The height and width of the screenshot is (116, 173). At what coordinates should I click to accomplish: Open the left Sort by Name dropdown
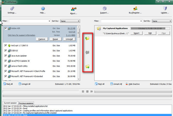pos(70,21)
